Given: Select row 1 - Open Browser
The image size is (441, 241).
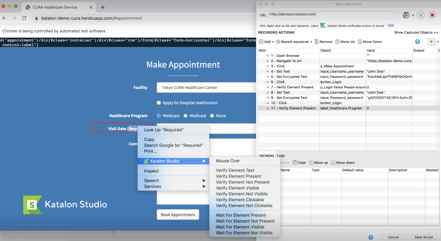Looking at the screenshot, I should (348, 56).
